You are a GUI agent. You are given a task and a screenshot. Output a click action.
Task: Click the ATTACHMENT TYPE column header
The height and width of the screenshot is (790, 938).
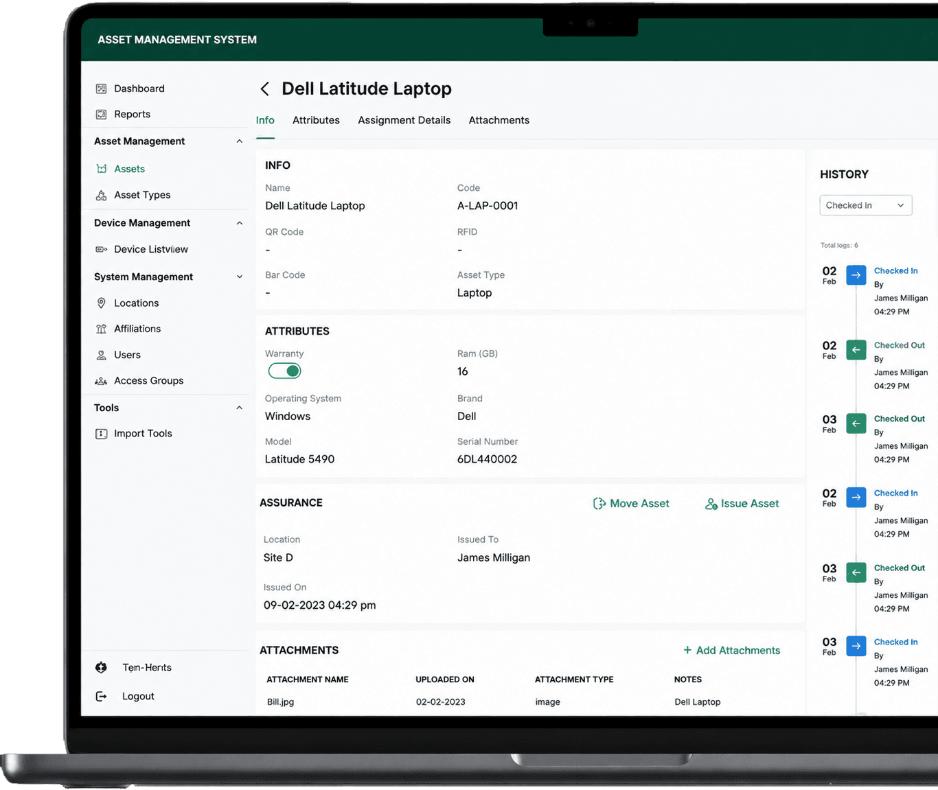(x=574, y=679)
